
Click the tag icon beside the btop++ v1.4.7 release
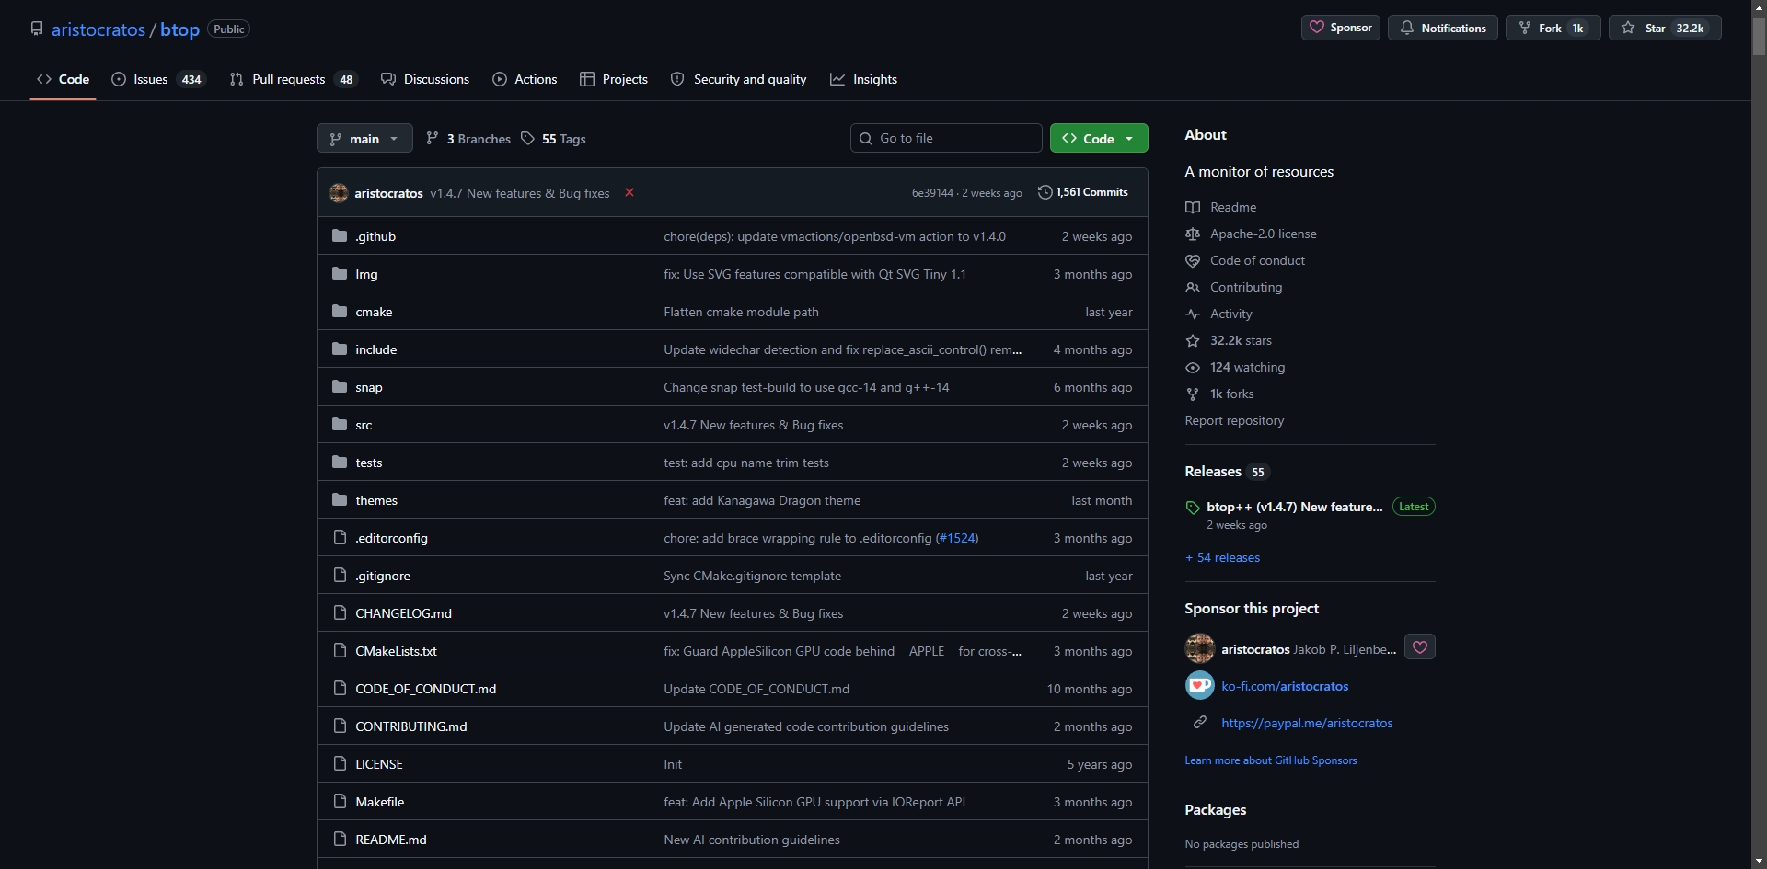point(1193,508)
